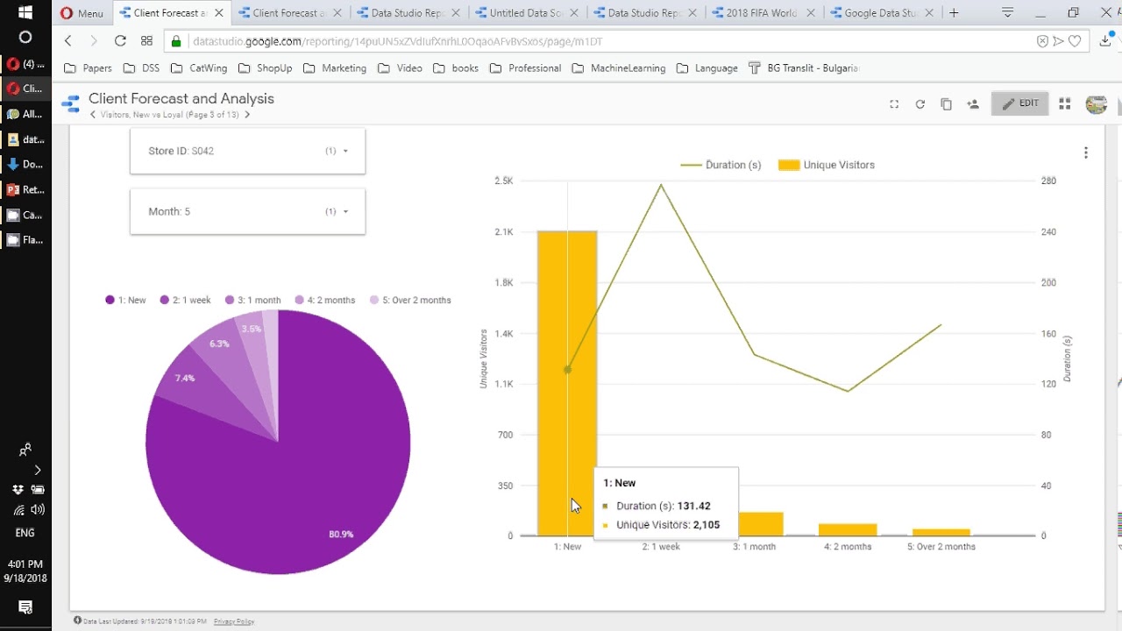This screenshot has height=631, width=1122.
Task: Toggle Unique Visitors series in legend
Action: tap(827, 165)
